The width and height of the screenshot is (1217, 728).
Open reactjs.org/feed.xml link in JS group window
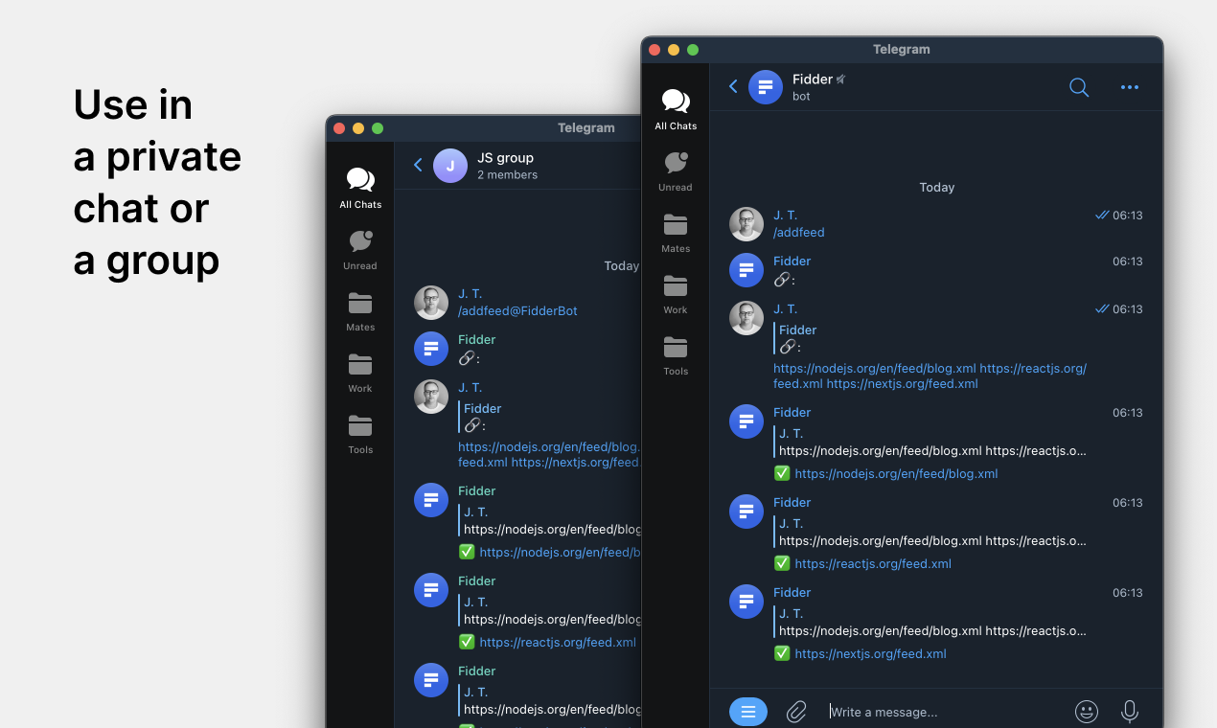(558, 643)
